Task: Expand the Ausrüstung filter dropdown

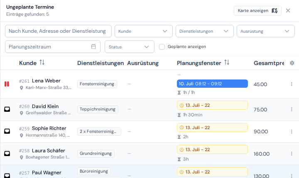Action: [x=266, y=31]
